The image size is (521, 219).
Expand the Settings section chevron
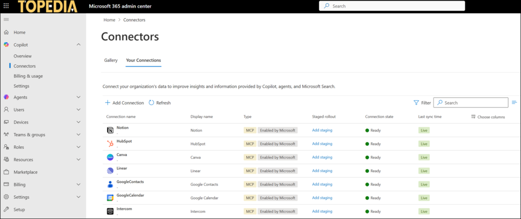78,197
